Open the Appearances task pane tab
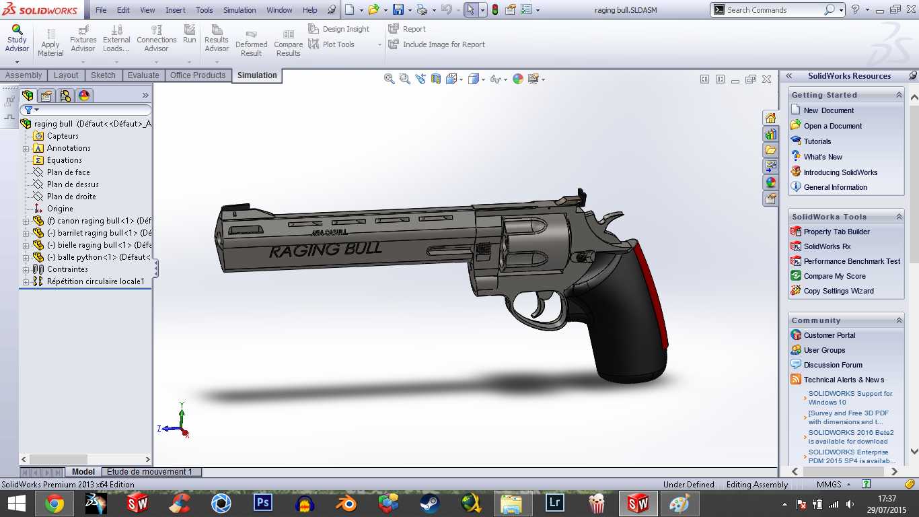 click(x=770, y=182)
